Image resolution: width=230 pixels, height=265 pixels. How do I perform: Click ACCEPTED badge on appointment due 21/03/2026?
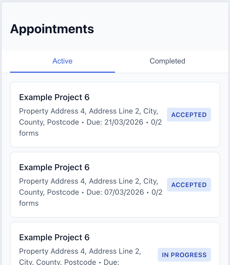[x=189, y=115]
